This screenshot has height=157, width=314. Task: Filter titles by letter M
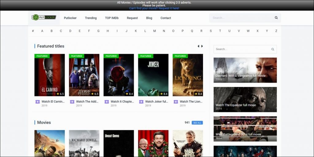click(x=155, y=31)
